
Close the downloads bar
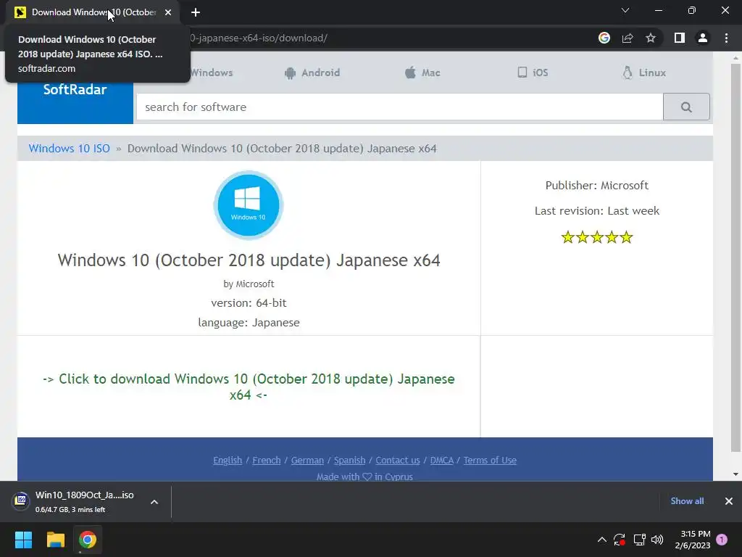tap(729, 501)
